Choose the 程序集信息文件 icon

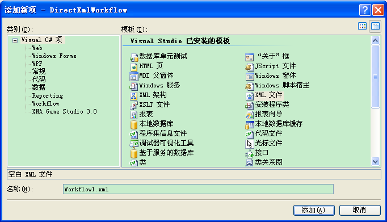pyautogui.click(x=134, y=134)
